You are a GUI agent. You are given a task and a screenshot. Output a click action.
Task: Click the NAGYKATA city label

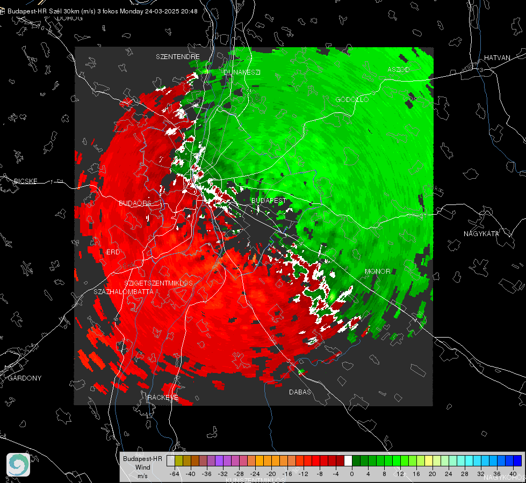coord(481,234)
